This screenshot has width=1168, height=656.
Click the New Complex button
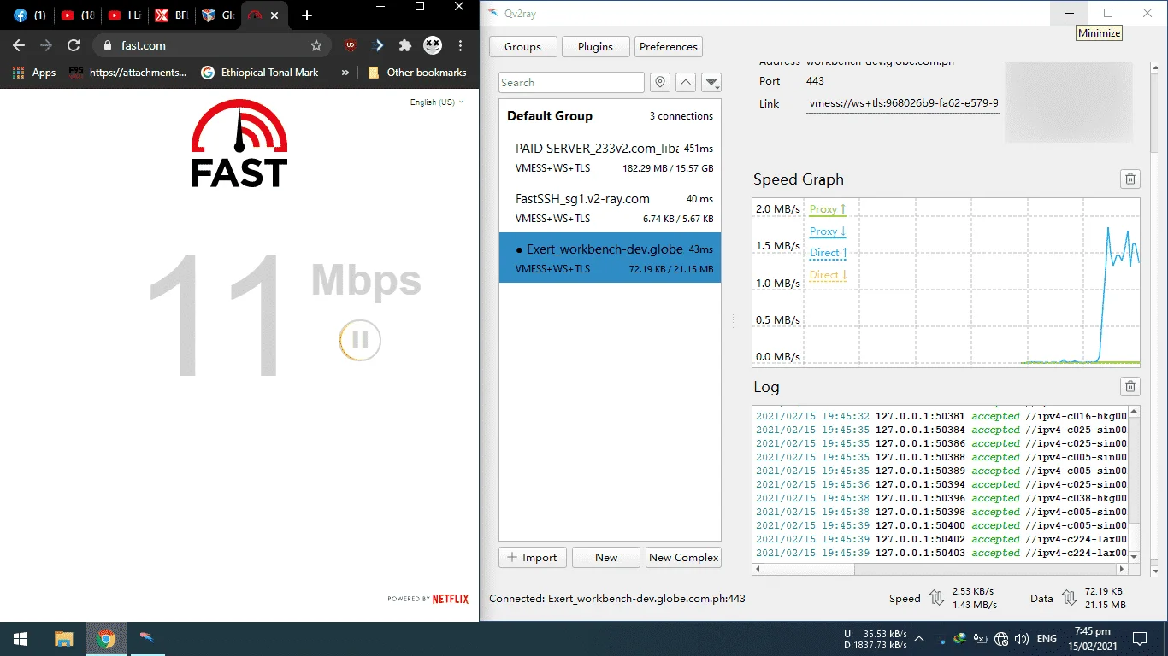[x=684, y=557]
